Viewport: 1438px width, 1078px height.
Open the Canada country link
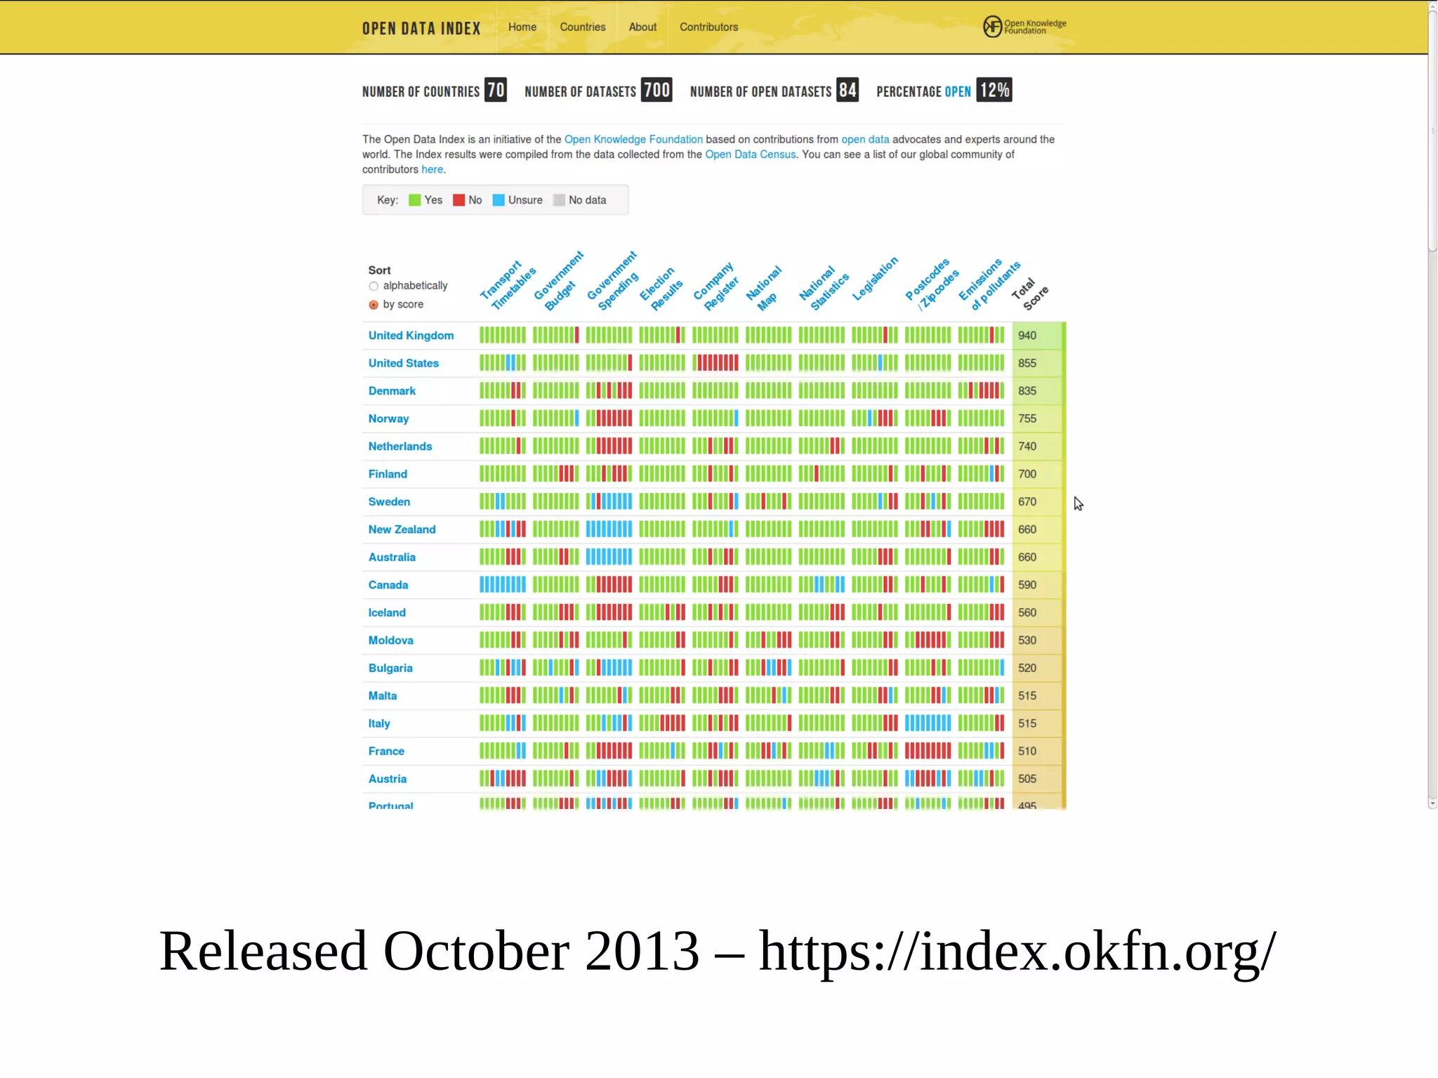pos(388,585)
